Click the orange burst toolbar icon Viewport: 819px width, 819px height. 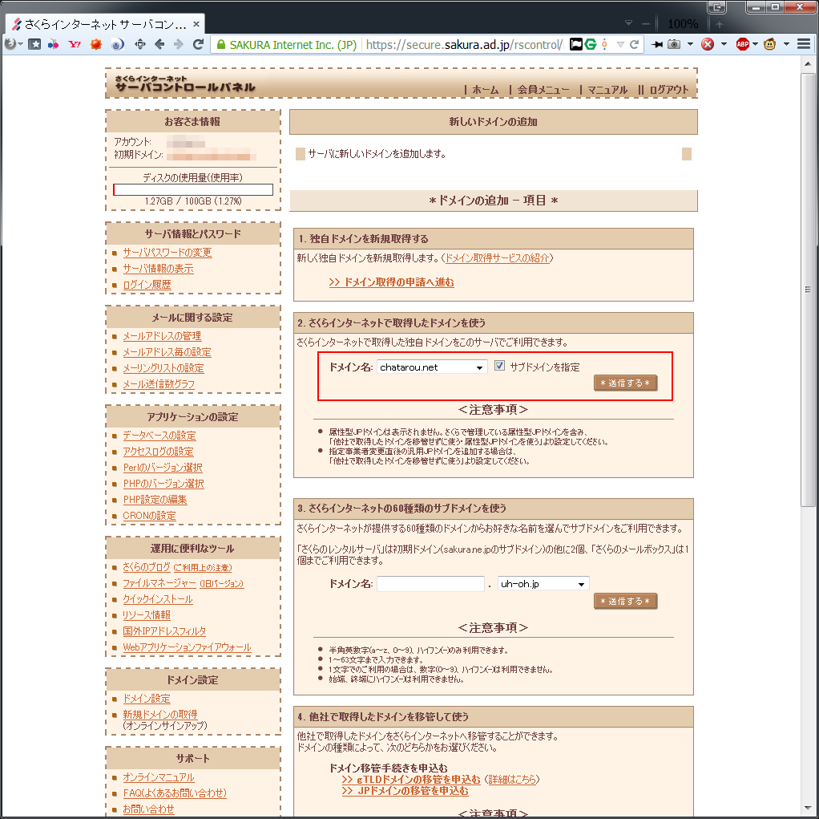95,44
